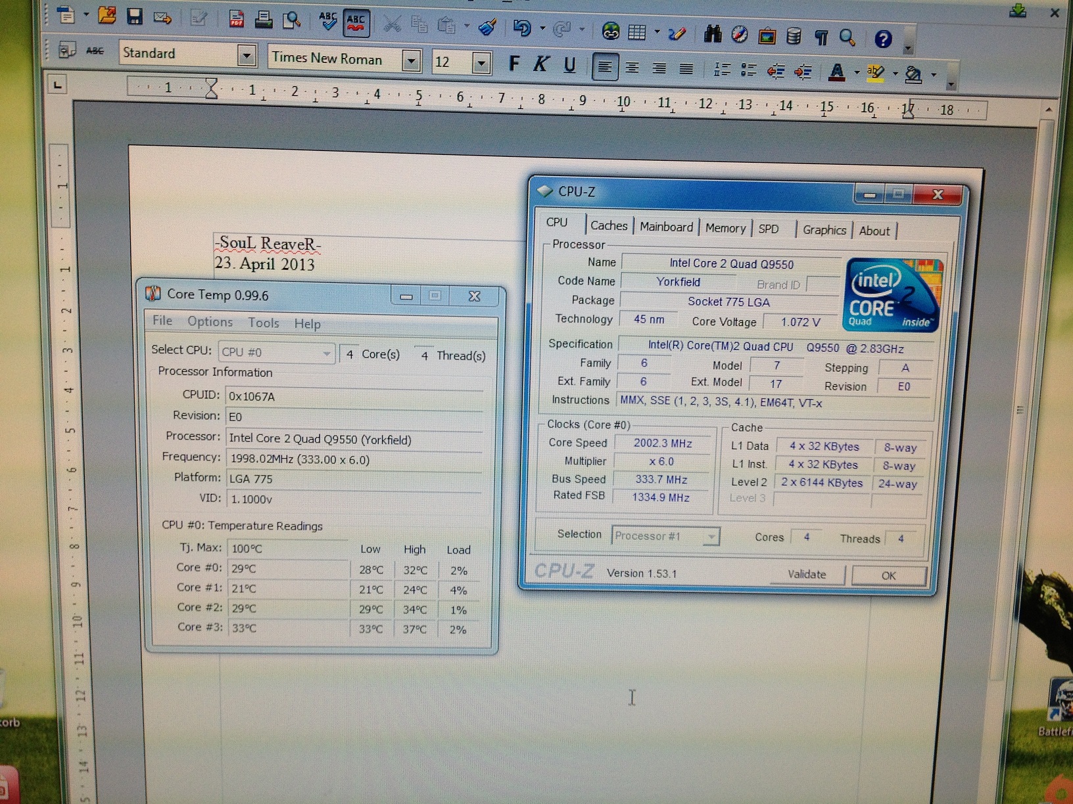Click OK button in CPU-Z window
The height and width of the screenshot is (804, 1073).
click(888, 575)
